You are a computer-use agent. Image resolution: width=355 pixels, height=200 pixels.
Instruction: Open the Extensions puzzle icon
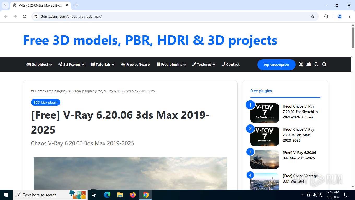326,16
